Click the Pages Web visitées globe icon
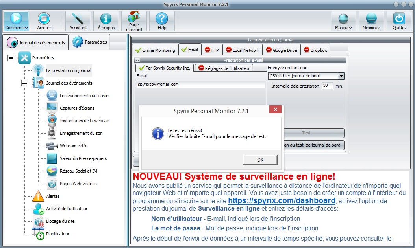 coord(52,184)
